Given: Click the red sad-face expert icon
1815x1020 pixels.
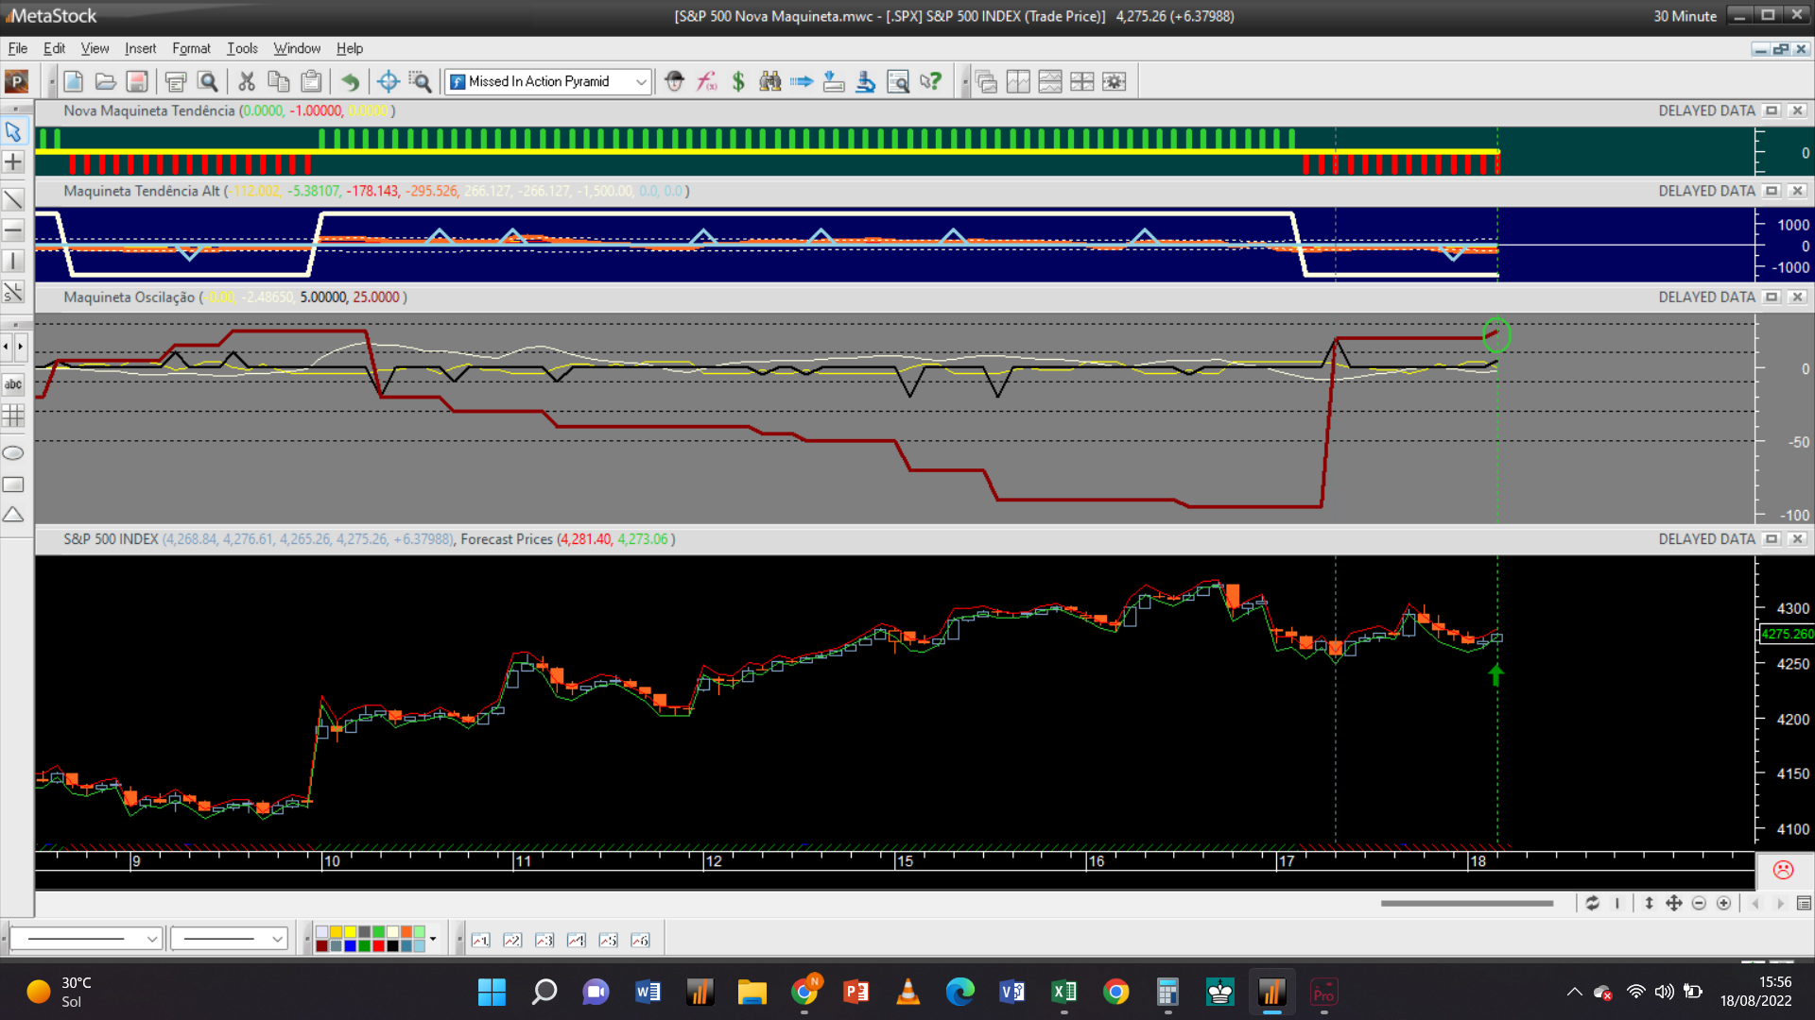Looking at the screenshot, I should [1783, 870].
